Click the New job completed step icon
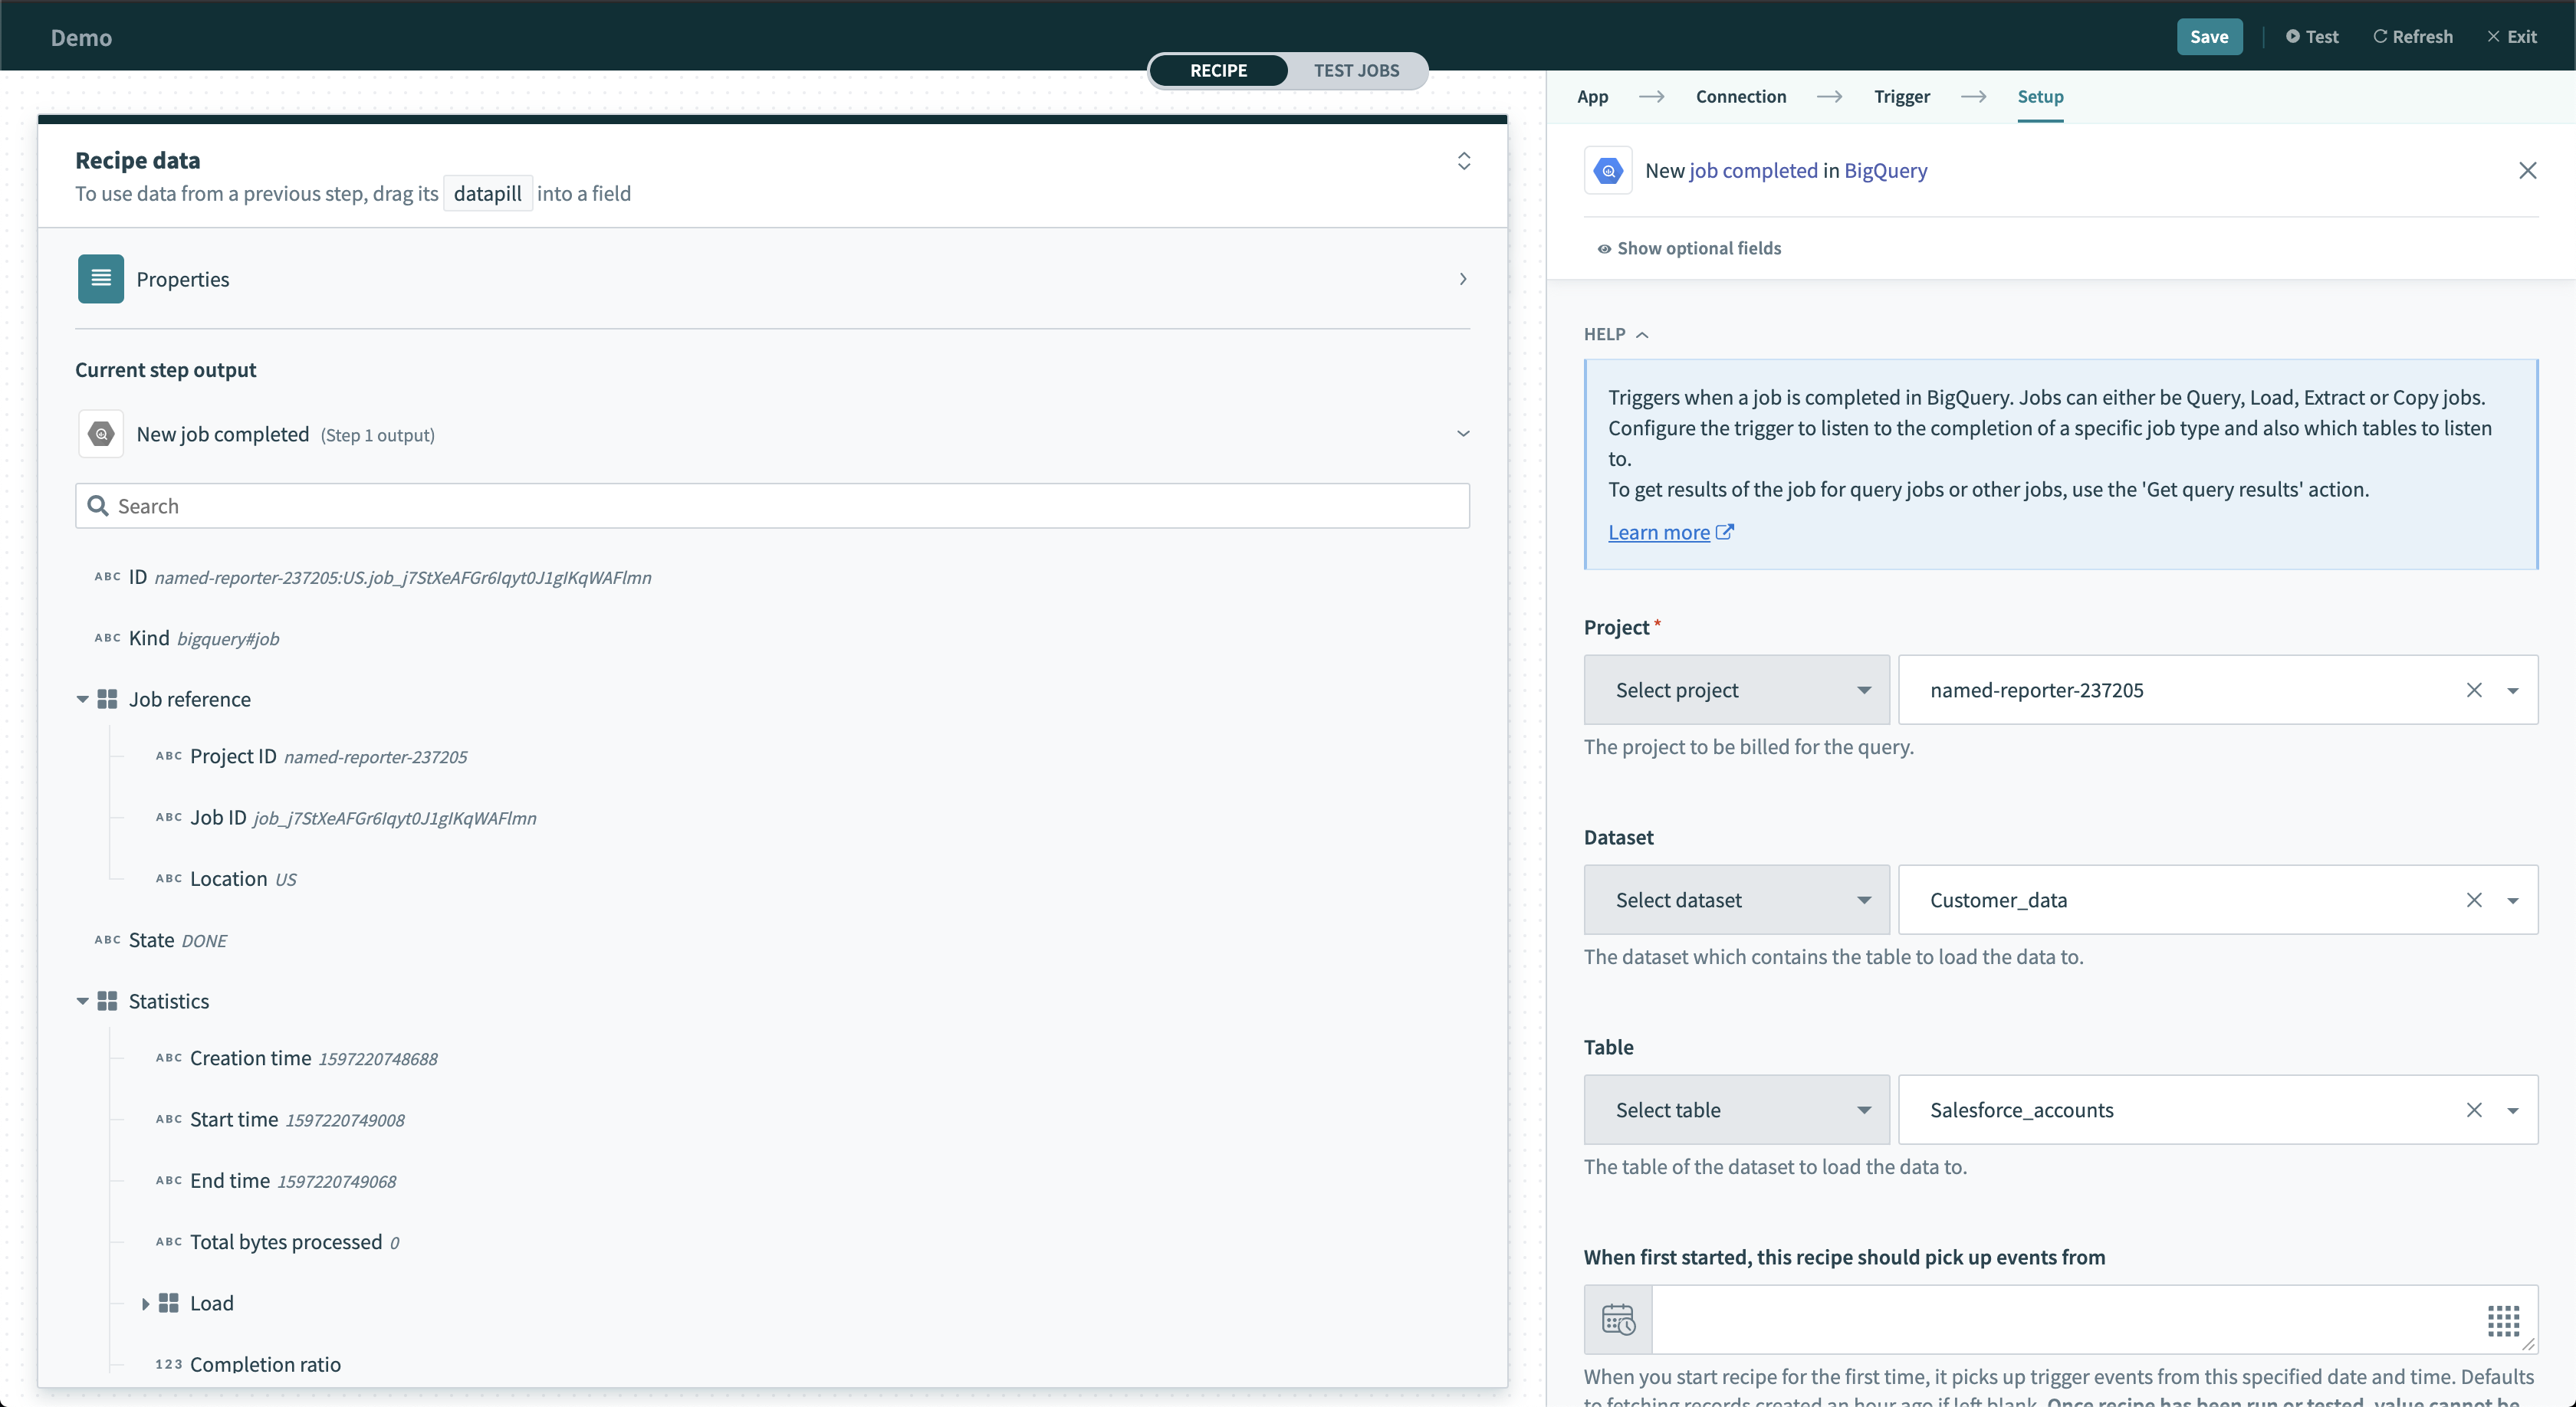Screen dimensions: 2576x1407 click(101, 435)
